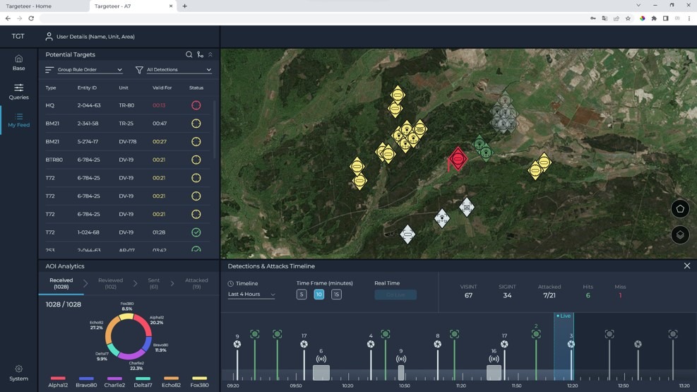
Task: Click the pentagon area tool on map
Action: coord(680,209)
